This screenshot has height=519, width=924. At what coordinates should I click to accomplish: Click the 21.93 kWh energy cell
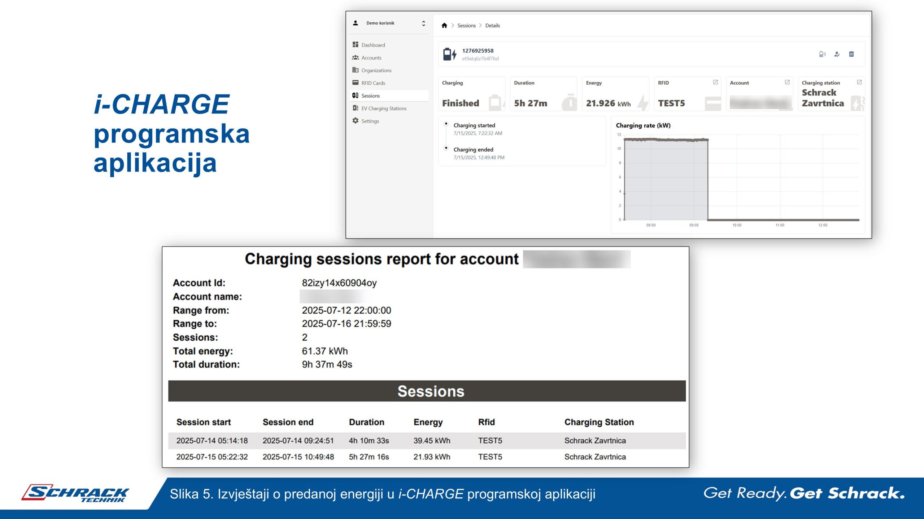[x=432, y=457]
